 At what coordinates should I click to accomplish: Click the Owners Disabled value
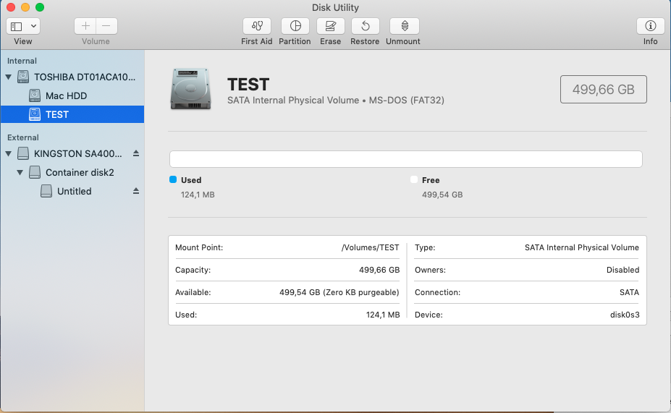[623, 270]
